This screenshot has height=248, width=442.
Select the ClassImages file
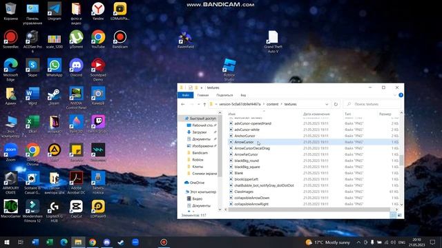click(244, 192)
